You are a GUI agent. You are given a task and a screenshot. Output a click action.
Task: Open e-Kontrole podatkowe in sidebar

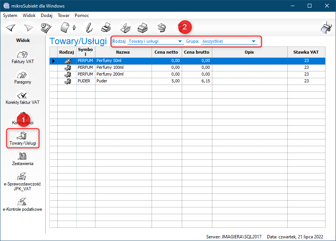pyautogui.click(x=23, y=204)
